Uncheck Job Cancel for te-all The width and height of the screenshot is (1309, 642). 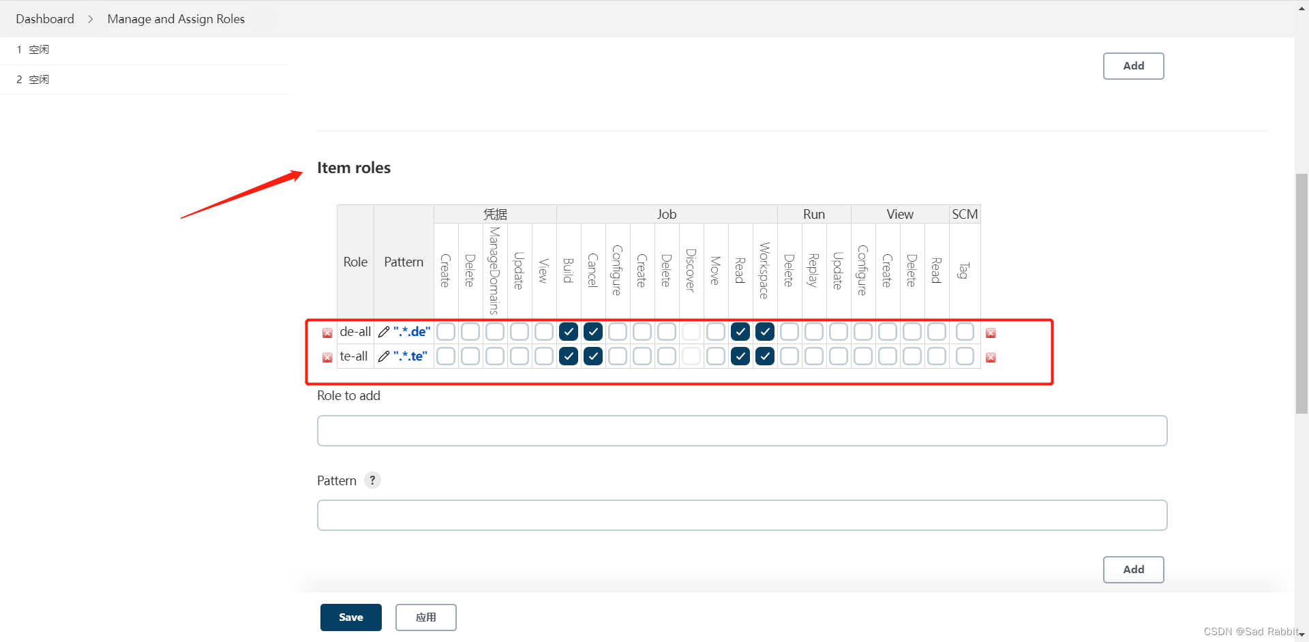coord(593,356)
